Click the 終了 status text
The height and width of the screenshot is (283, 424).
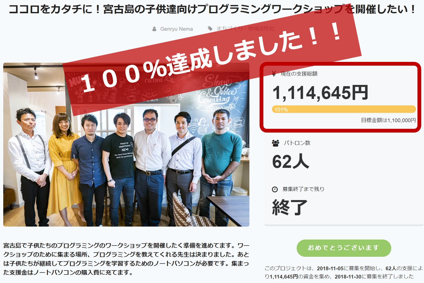[290, 207]
